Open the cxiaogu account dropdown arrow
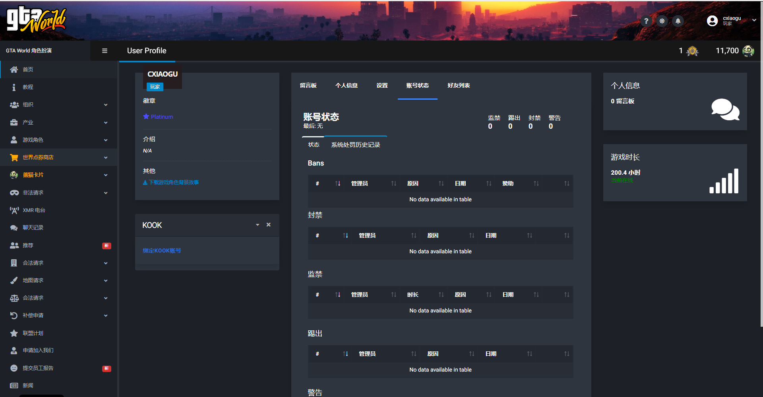763x397 pixels. [754, 20]
